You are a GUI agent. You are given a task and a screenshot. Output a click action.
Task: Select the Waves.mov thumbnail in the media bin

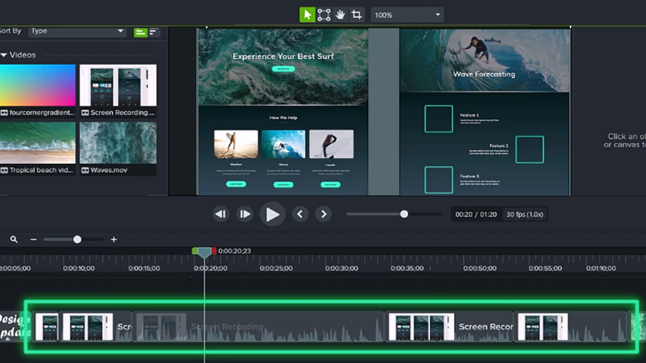click(118, 143)
